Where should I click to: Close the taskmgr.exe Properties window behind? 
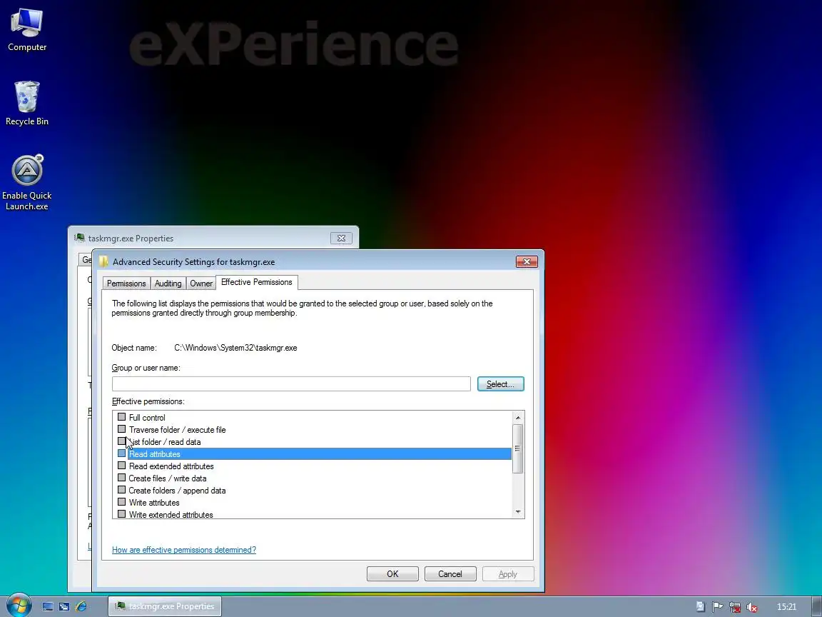(x=341, y=239)
